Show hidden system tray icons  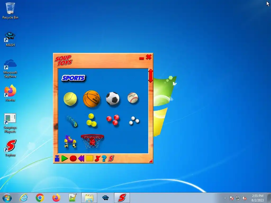pyautogui.click(x=225, y=198)
